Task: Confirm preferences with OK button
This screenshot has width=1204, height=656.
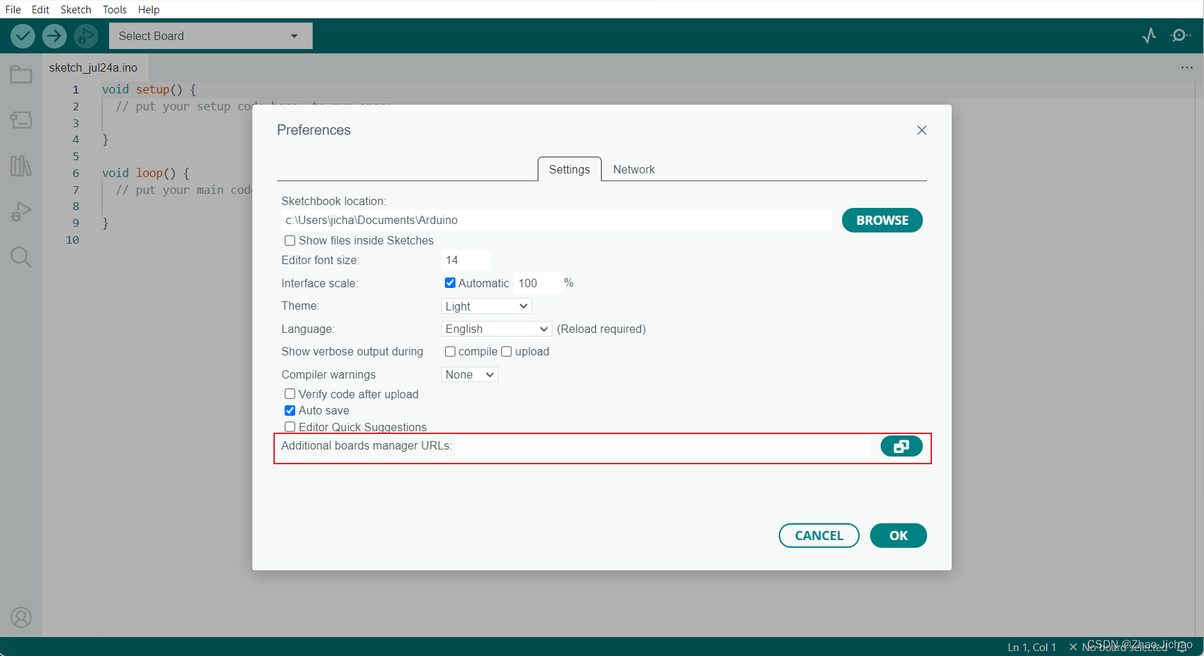Action: pos(898,536)
